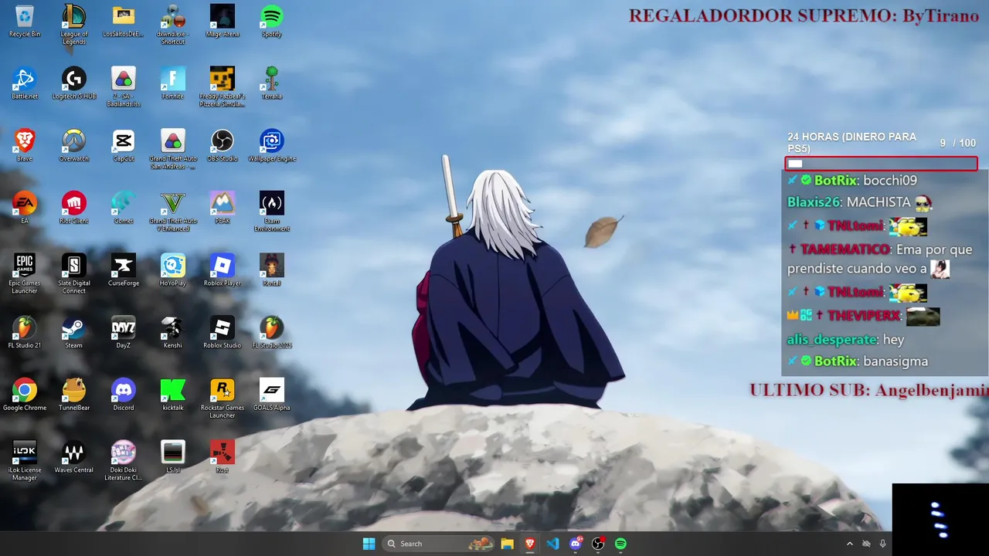The width and height of the screenshot is (989, 556).
Task: Click the Roblox Player desktop shortcut
Action: [x=223, y=271]
